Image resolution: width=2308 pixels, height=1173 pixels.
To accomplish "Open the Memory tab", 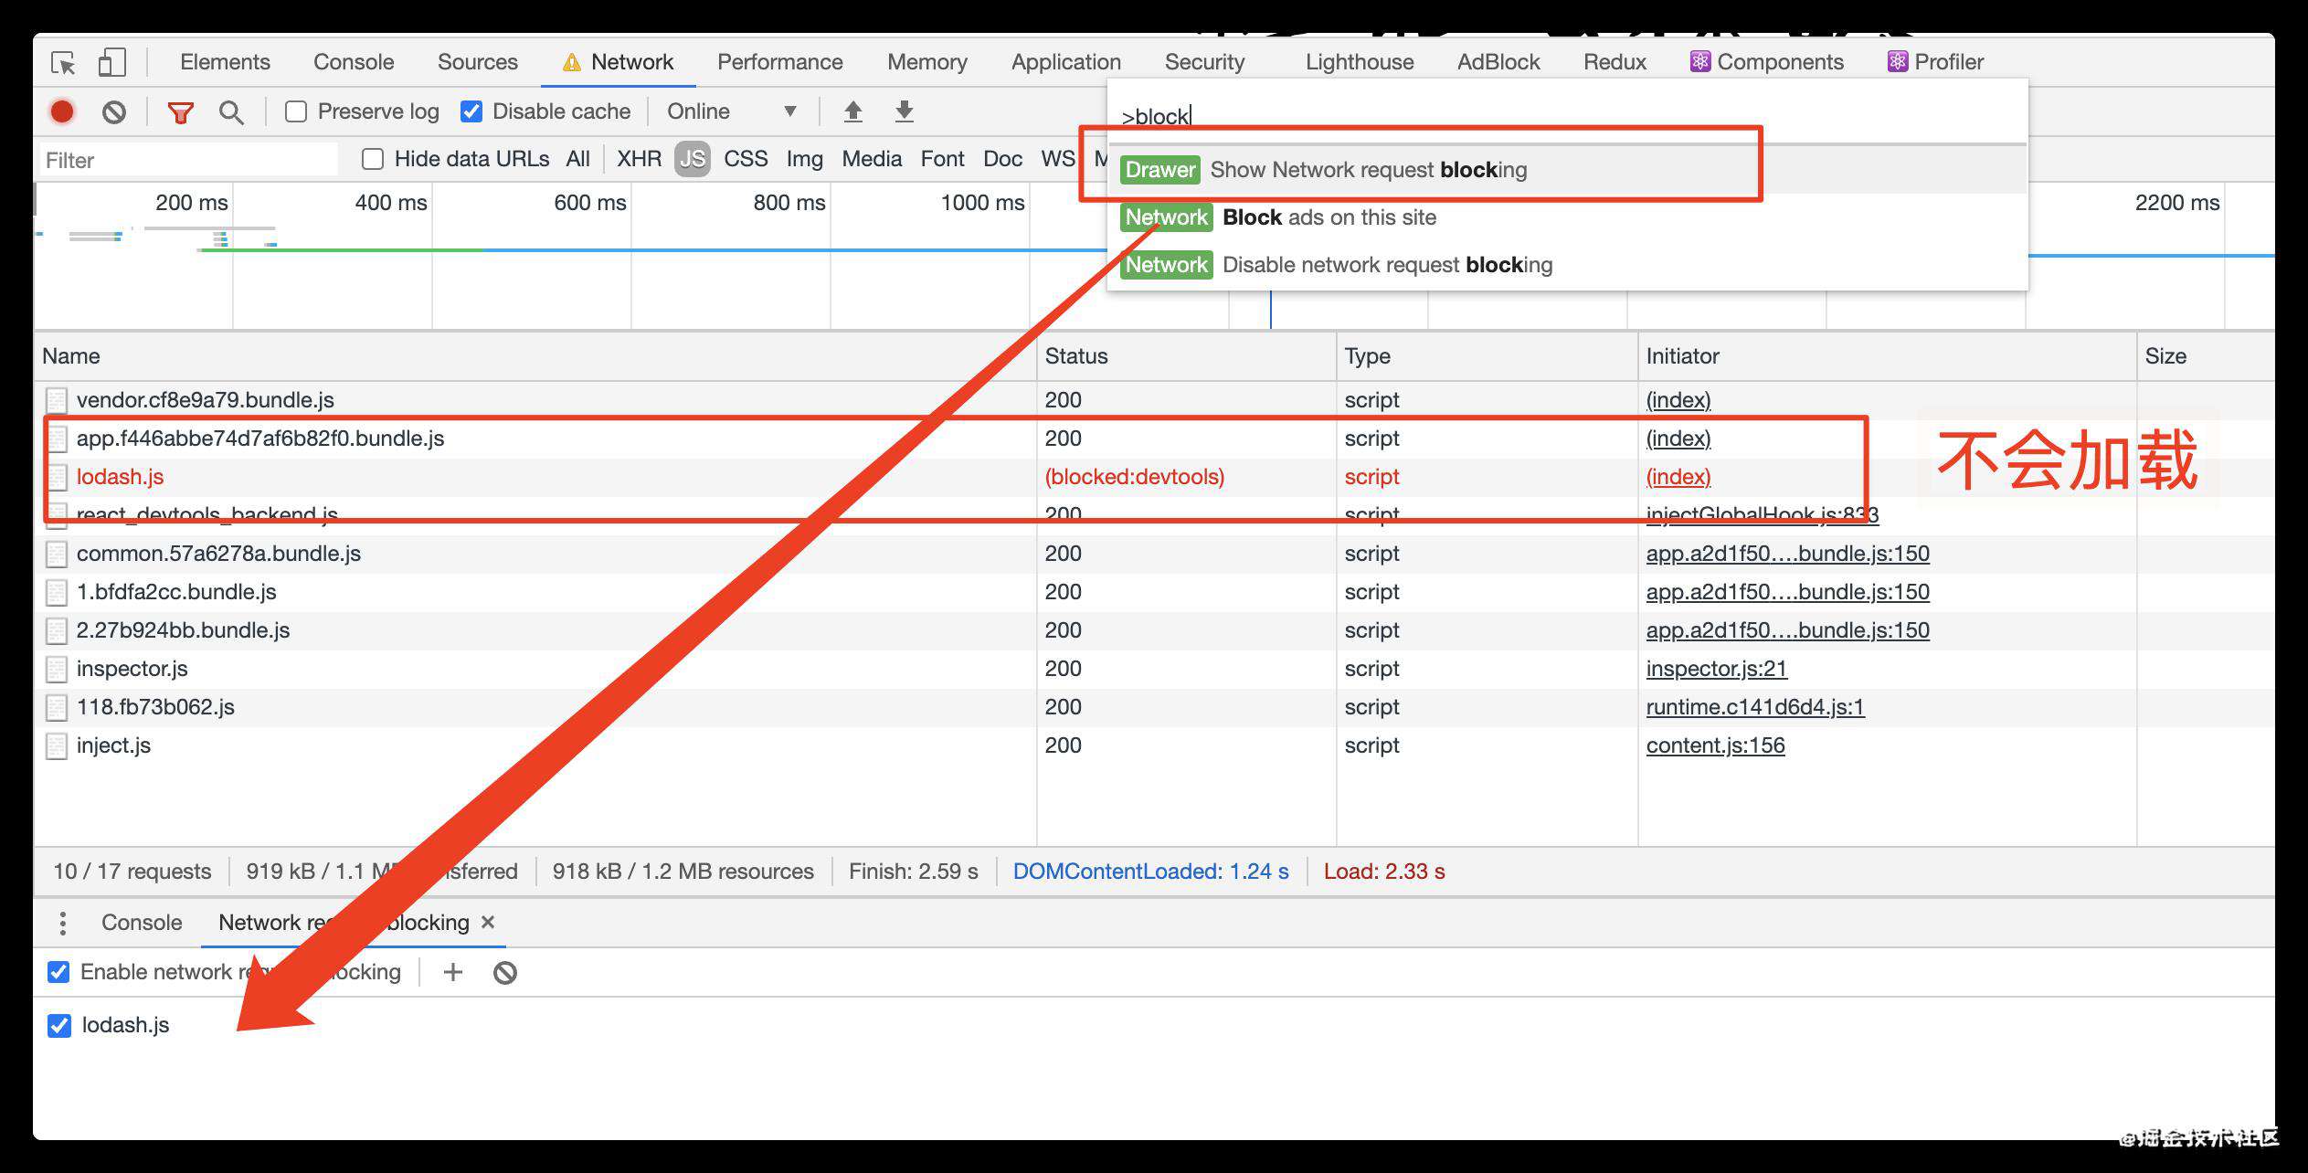I will 926,62.
